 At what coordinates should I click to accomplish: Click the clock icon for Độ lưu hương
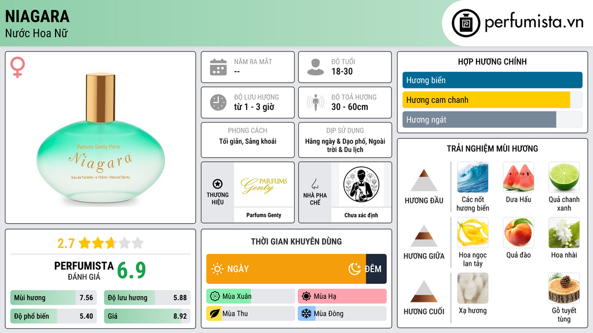(218, 102)
